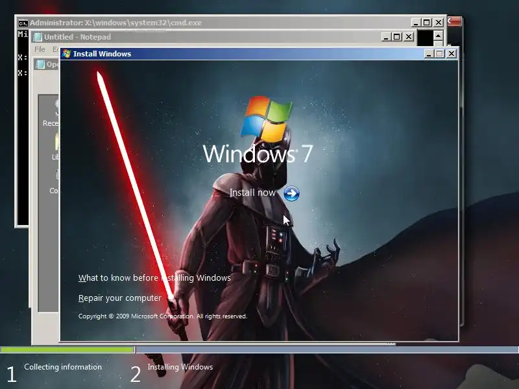Click the Install now text link
The image size is (519, 389).
[x=252, y=193]
